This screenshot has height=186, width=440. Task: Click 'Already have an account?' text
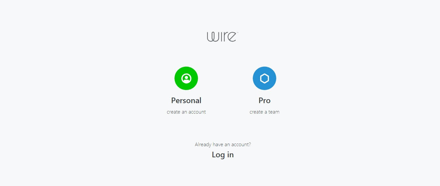223,145
